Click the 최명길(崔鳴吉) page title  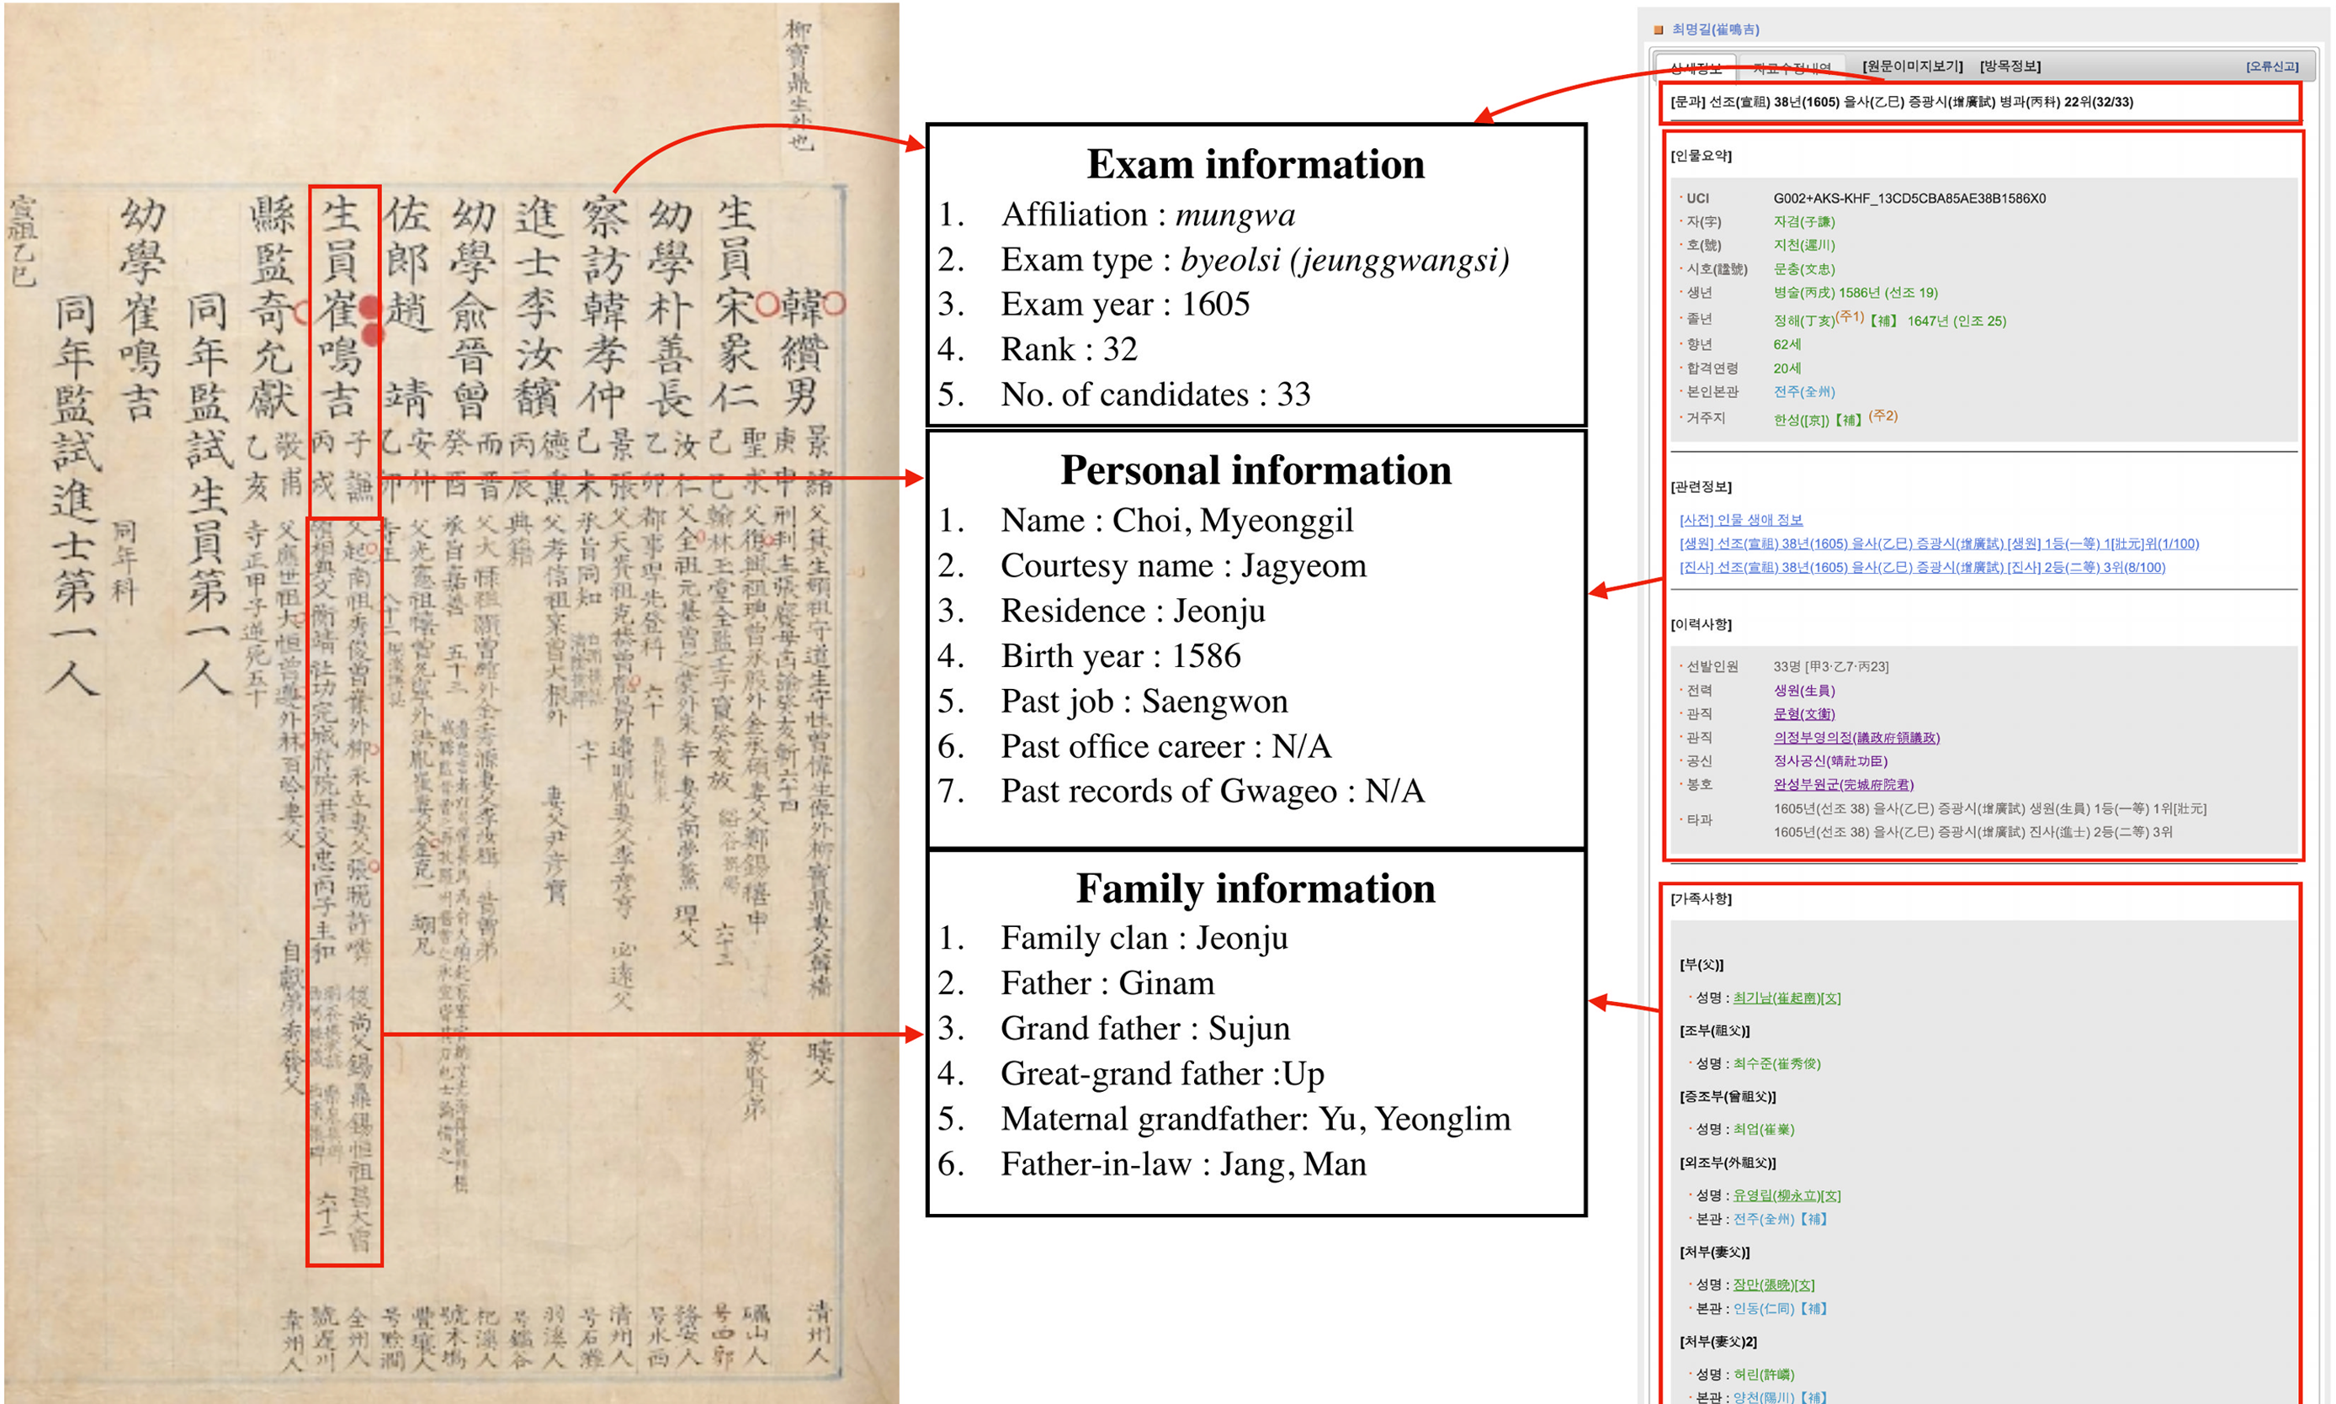1714,29
